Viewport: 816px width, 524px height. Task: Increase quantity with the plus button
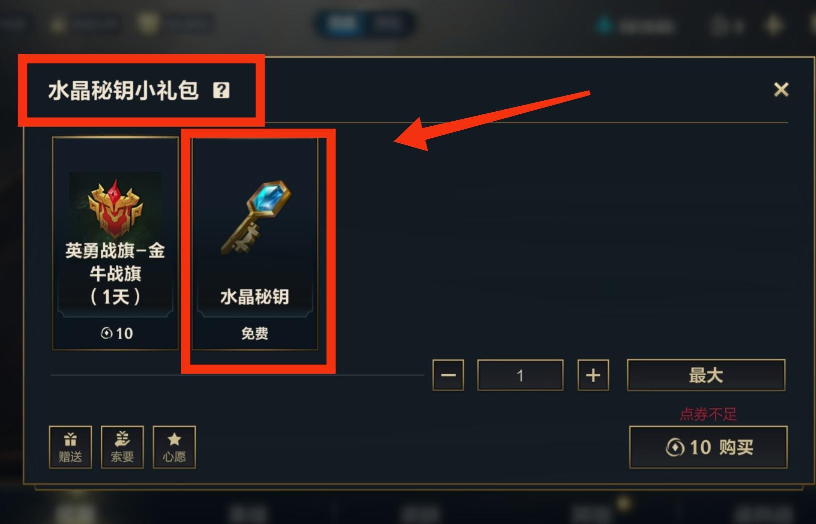point(593,375)
